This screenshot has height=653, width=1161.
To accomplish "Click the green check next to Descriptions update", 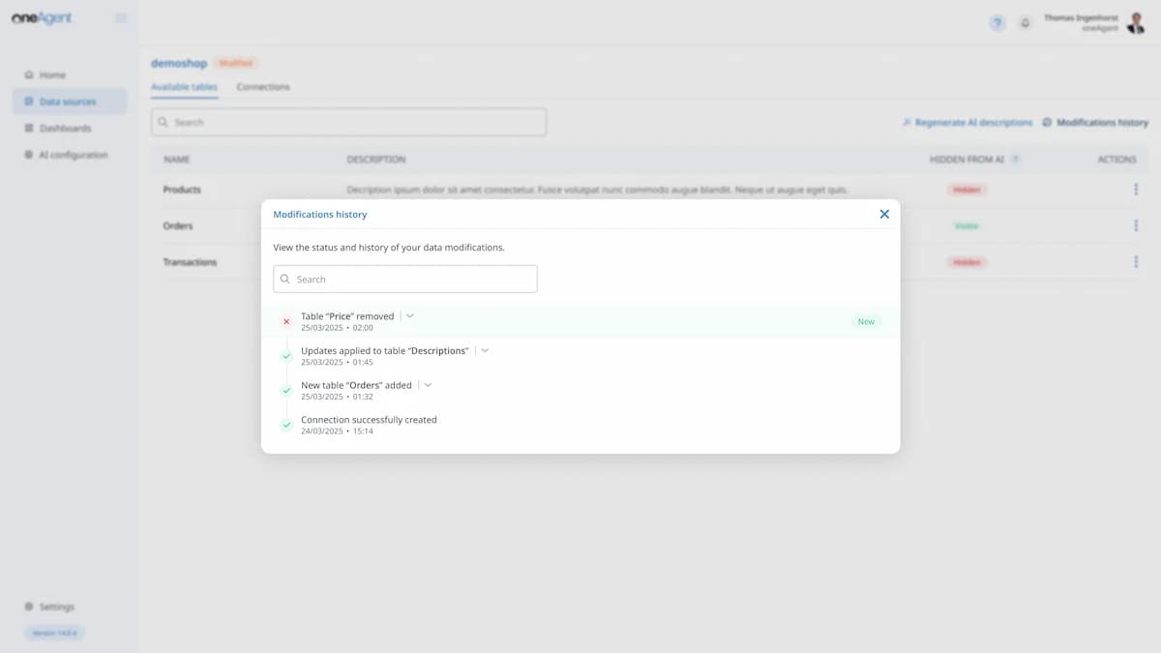I will 286,357.
